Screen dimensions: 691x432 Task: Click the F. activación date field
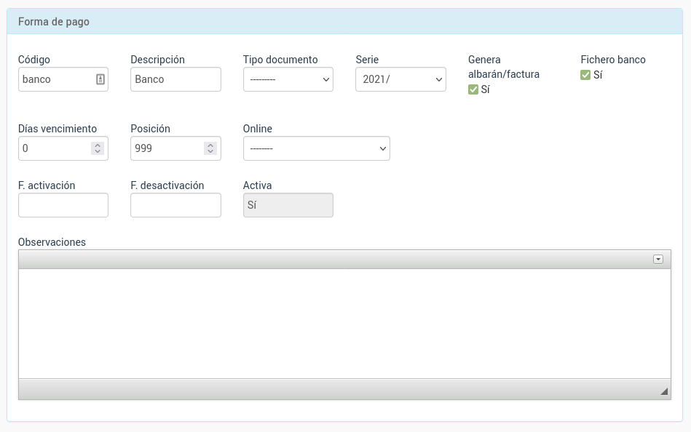[63, 205]
